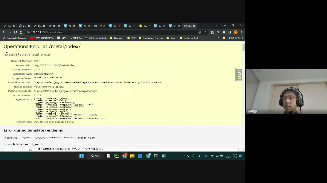Click the share page icon in address bar

[200, 32]
